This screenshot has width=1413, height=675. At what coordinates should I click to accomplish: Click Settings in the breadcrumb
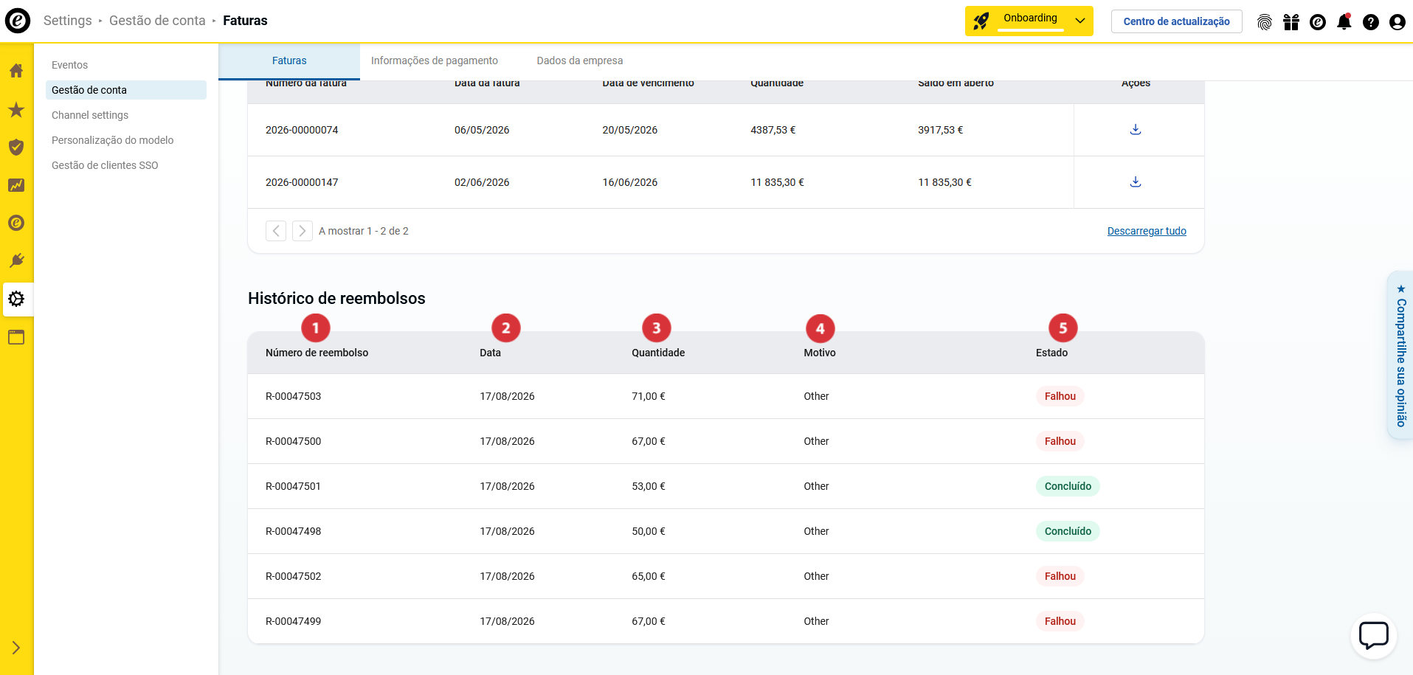coord(68,21)
